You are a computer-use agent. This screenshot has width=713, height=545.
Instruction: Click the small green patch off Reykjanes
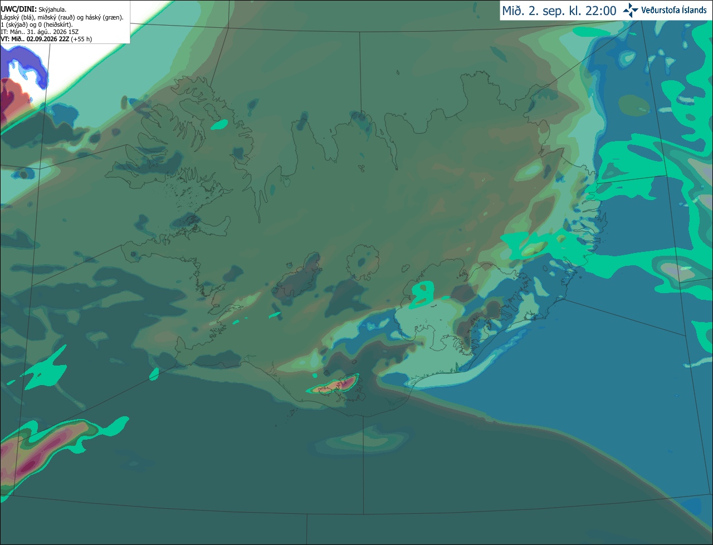(x=154, y=373)
